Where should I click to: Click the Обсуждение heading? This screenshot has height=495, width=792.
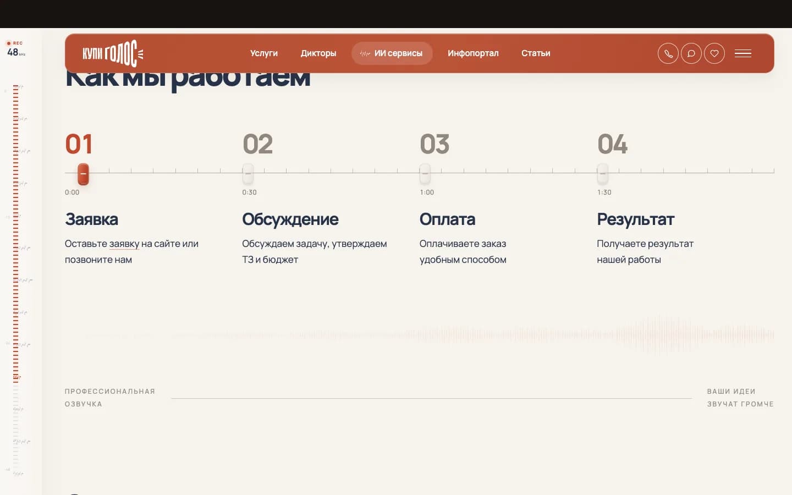click(x=290, y=219)
